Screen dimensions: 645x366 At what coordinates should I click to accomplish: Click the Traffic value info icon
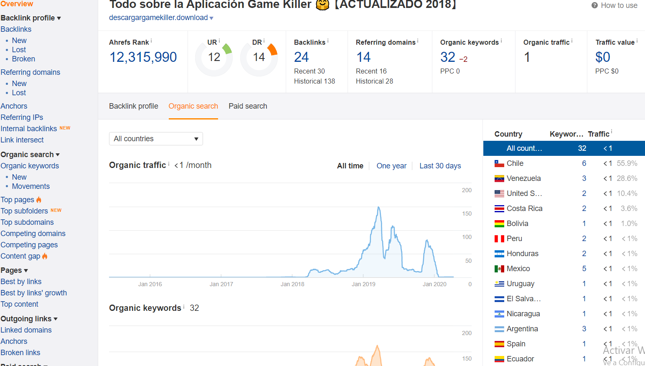click(637, 41)
